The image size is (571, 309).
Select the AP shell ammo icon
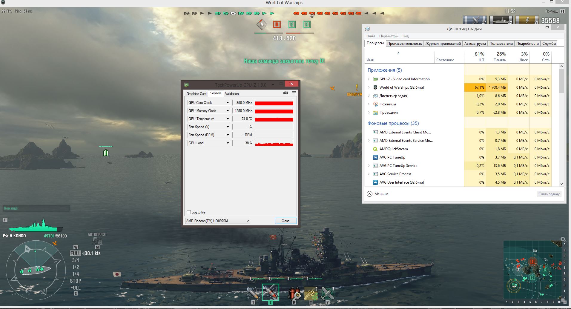tap(271, 292)
